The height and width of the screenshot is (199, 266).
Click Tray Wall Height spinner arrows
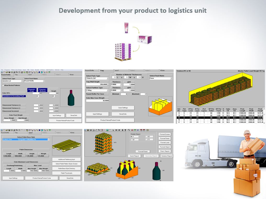[x=108, y=84]
